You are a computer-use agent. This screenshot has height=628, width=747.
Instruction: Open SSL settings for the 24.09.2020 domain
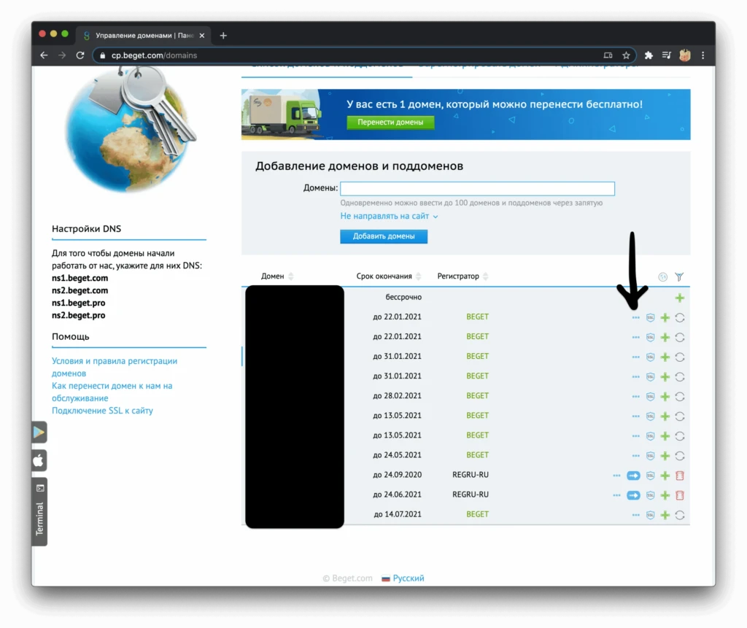click(x=650, y=476)
